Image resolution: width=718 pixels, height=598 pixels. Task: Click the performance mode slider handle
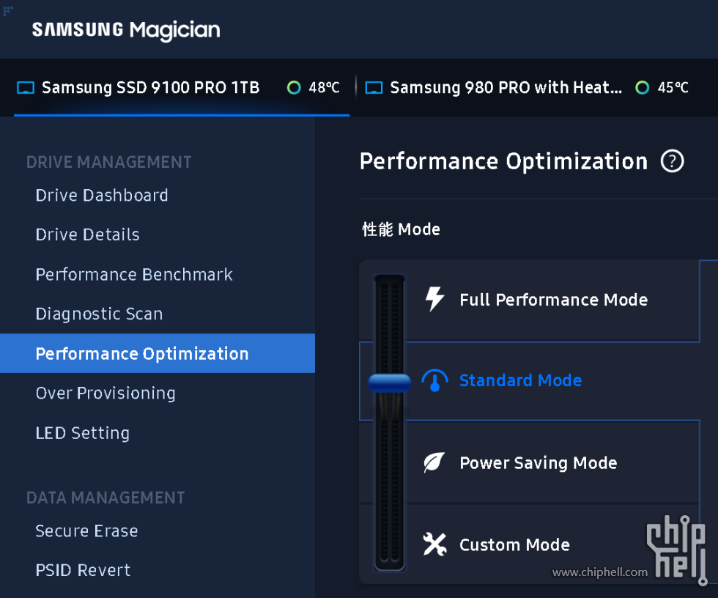pos(390,382)
